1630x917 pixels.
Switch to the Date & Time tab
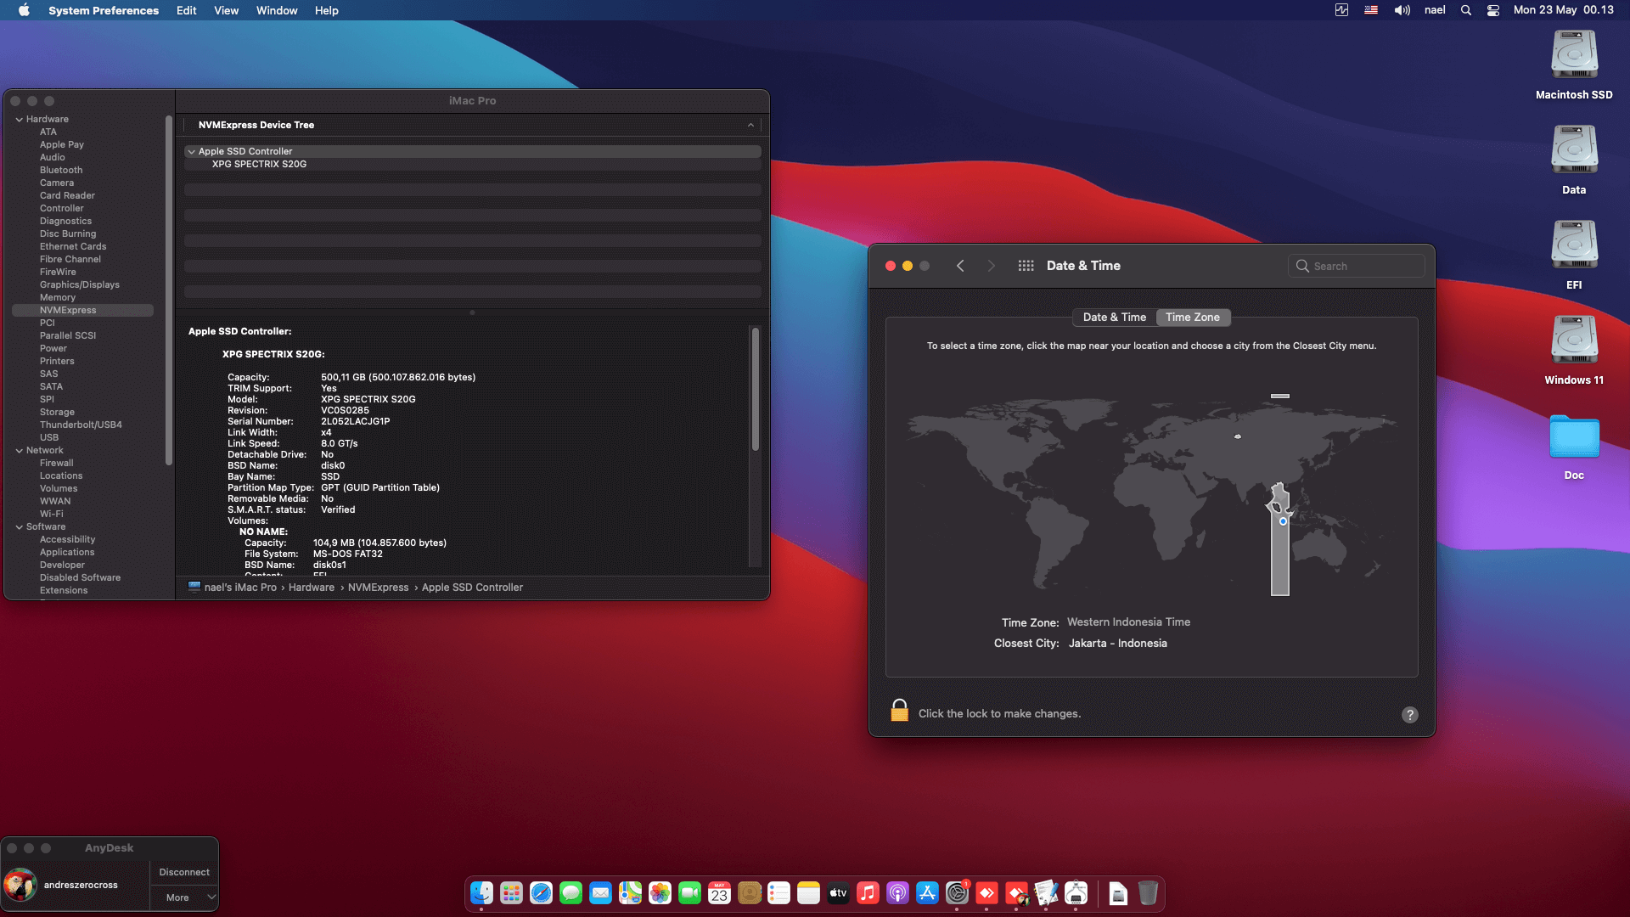click(1114, 317)
